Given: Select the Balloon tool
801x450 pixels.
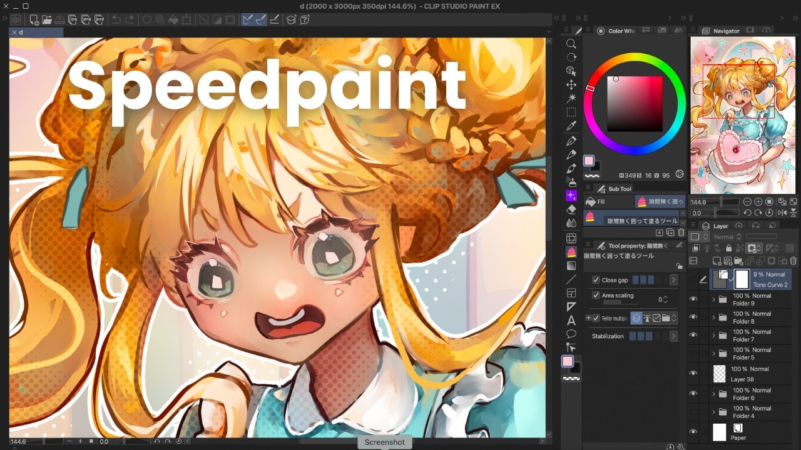Looking at the screenshot, I should coord(571,334).
